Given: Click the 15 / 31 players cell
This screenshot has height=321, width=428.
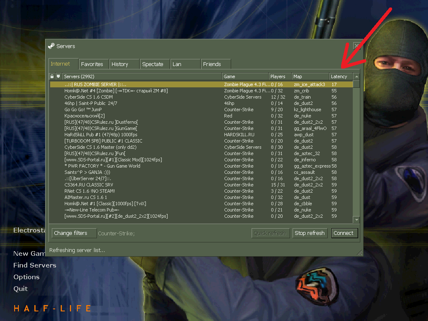Looking at the screenshot, I should click(x=278, y=185).
